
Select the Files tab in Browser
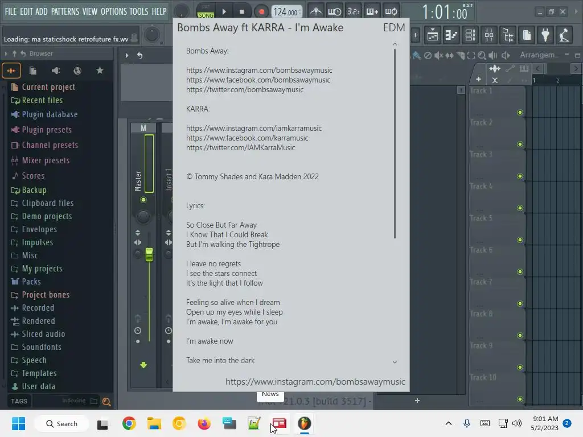(33, 71)
